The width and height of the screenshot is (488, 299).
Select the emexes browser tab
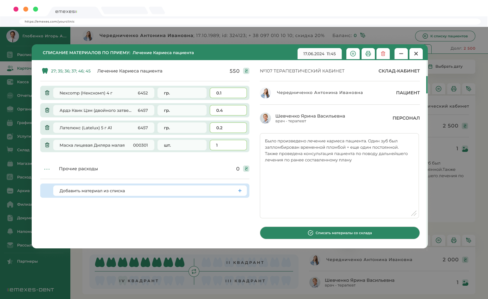[66, 11]
